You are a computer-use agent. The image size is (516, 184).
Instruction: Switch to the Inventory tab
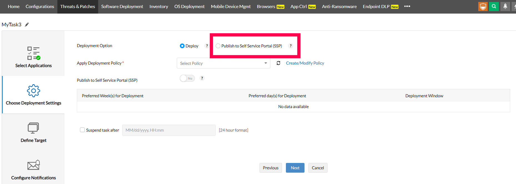point(159,6)
